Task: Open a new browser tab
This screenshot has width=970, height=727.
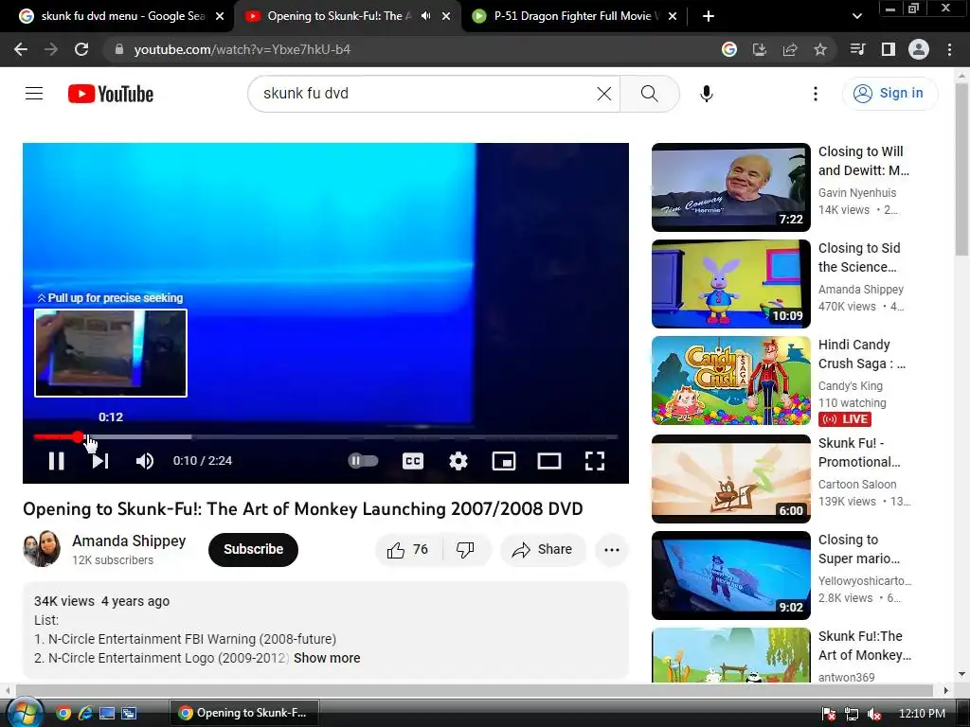Action: (709, 16)
